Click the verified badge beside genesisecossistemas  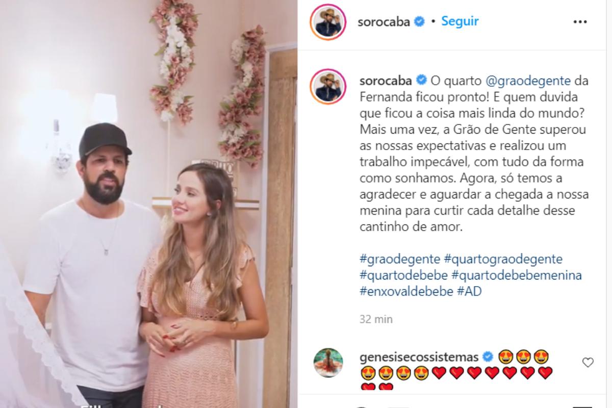point(487,355)
